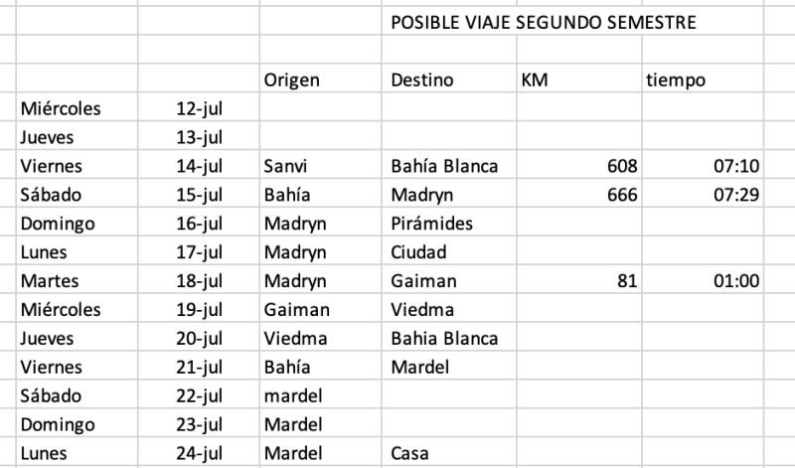Image resolution: width=795 pixels, height=468 pixels.
Task: Click the tiempo header cell
Action: pyautogui.click(x=703, y=79)
